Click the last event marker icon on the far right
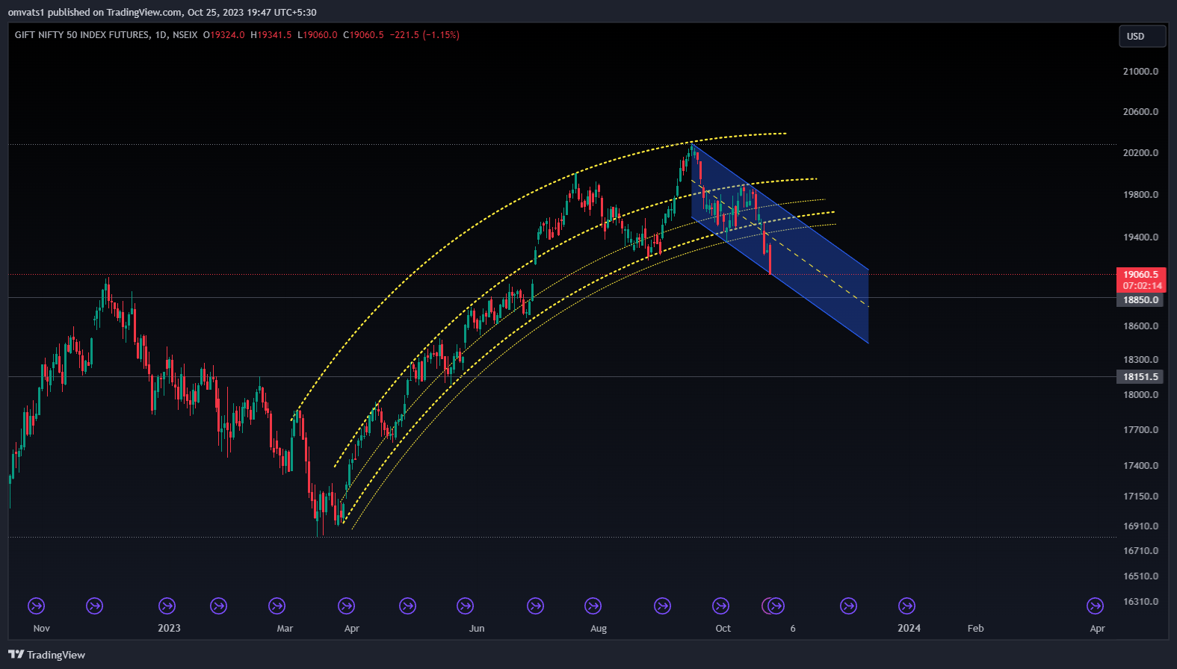The image size is (1177, 669). pyautogui.click(x=1095, y=606)
